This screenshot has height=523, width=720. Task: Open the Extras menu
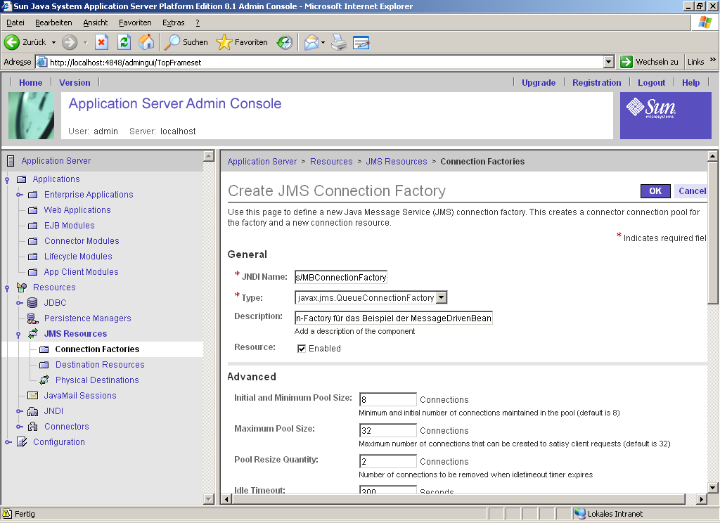pos(174,22)
